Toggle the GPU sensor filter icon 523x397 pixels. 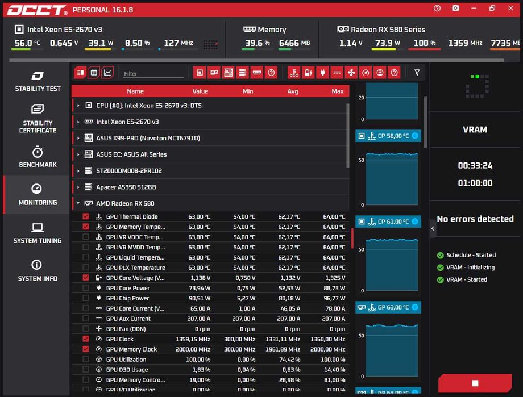click(x=214, y=73)
